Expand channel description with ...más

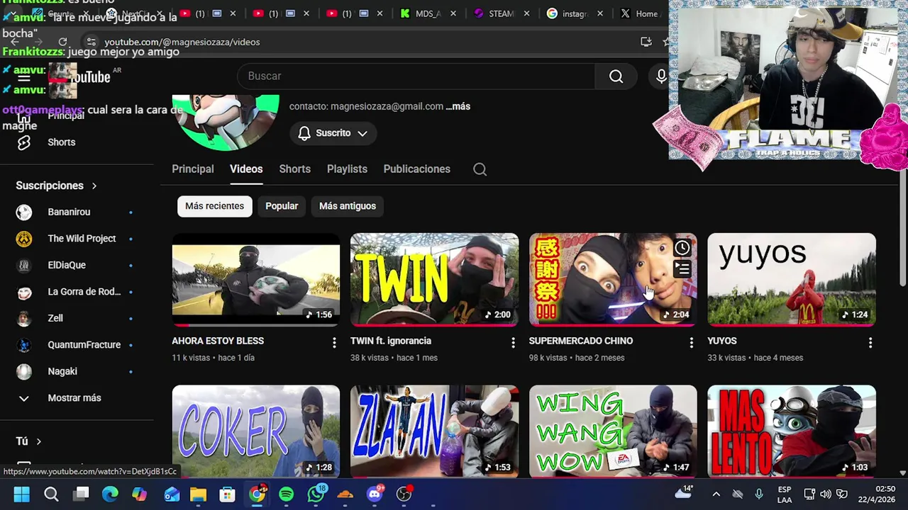click(458, 106)
